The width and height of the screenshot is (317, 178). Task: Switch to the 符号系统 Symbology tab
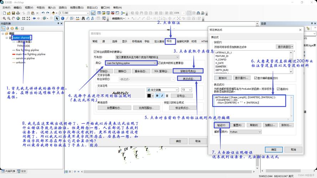pos(137,41)
